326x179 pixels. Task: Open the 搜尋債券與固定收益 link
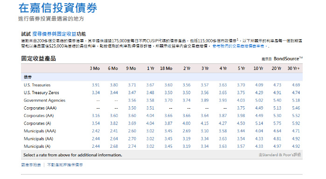(x=54, y=34)
